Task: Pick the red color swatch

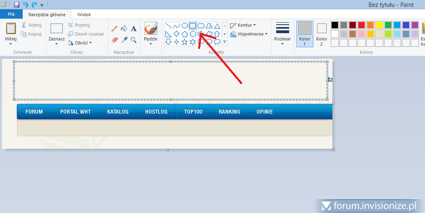Action: click(x=361, y=25)
